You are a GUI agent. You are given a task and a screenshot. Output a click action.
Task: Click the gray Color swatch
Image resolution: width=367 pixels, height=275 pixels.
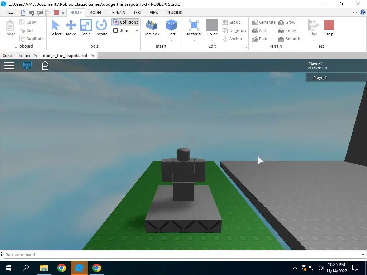pos(212,25)
